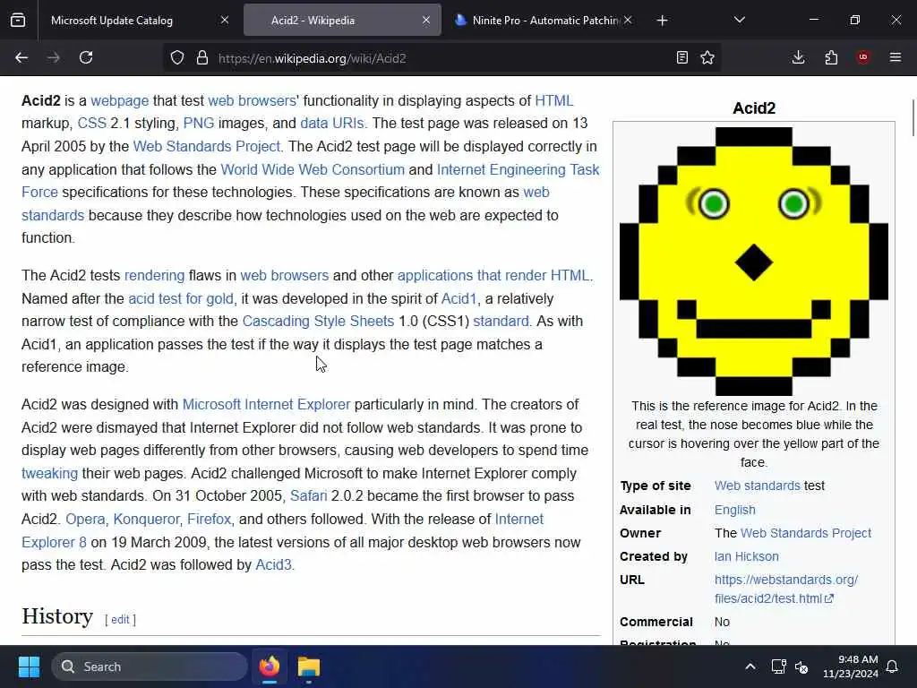The image size is (917, 688).
Task: Open the clock and date panel
Action: click(x=851, y=666)
